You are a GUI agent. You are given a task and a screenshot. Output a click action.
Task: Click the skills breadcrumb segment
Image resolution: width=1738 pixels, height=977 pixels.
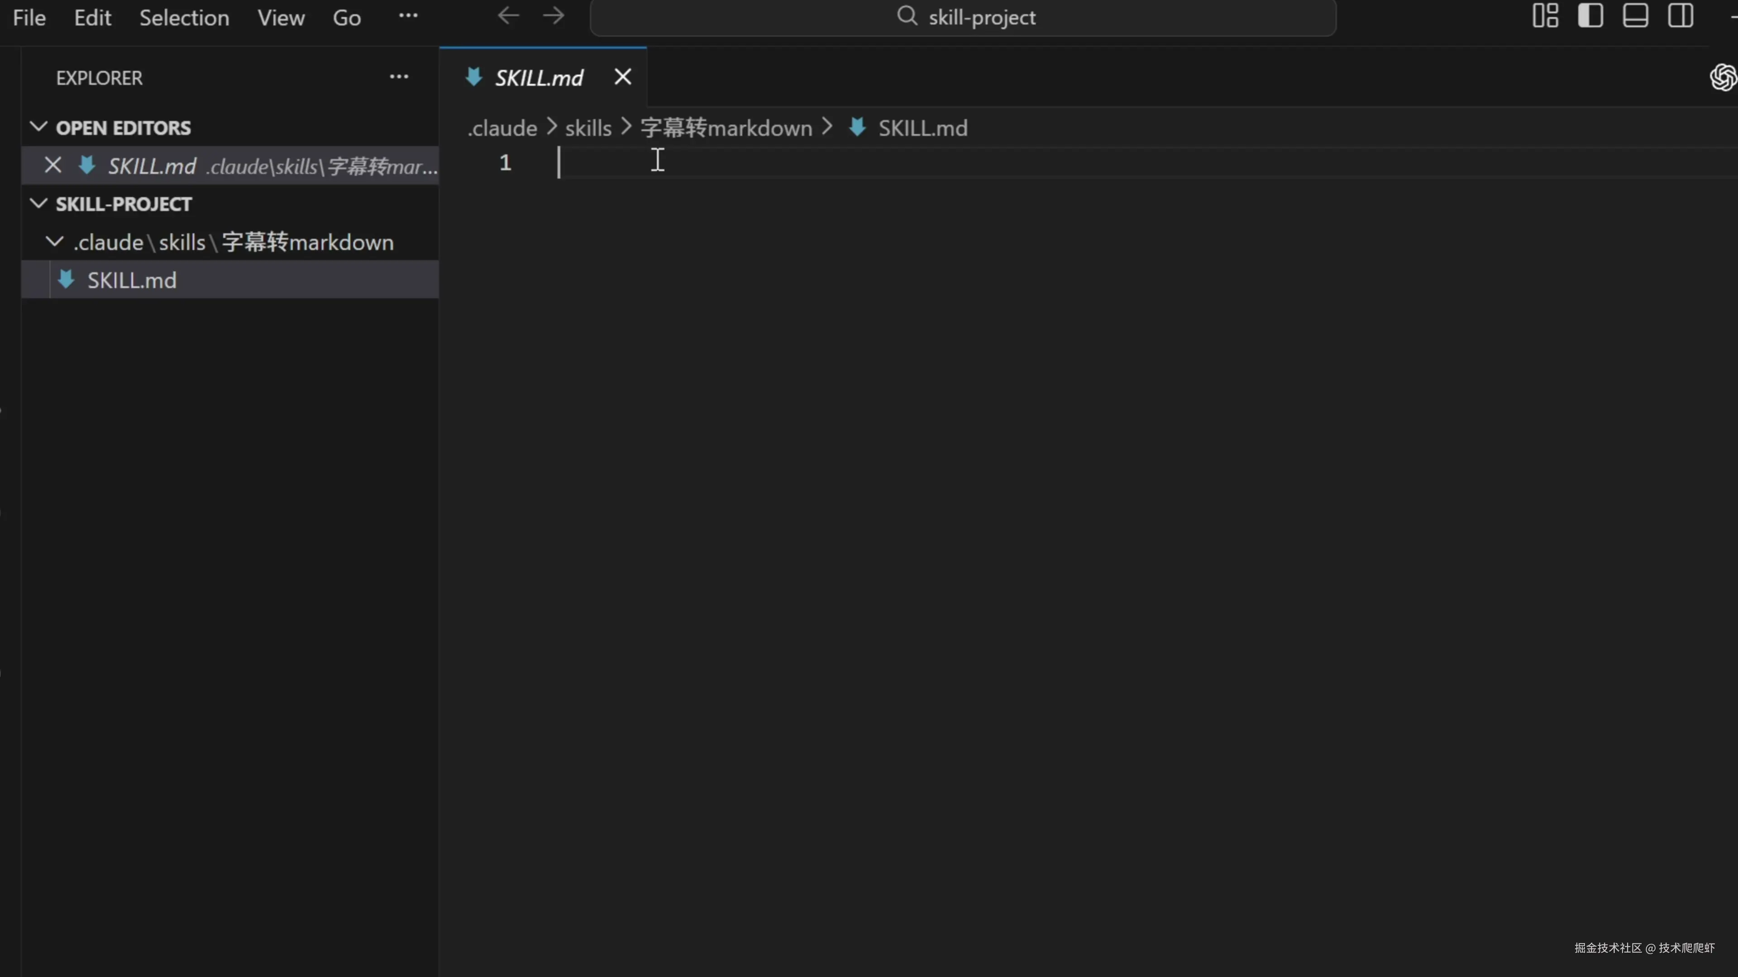[587, 128]
